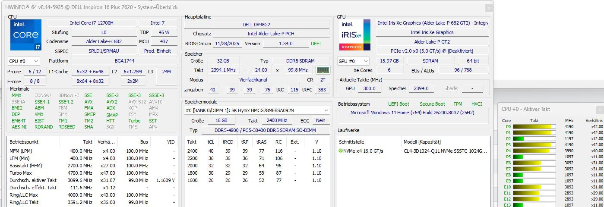Screen dimensions: 604x207
Task: Open the CPU #0 selector dropdown
Action: tap(24, 61)
